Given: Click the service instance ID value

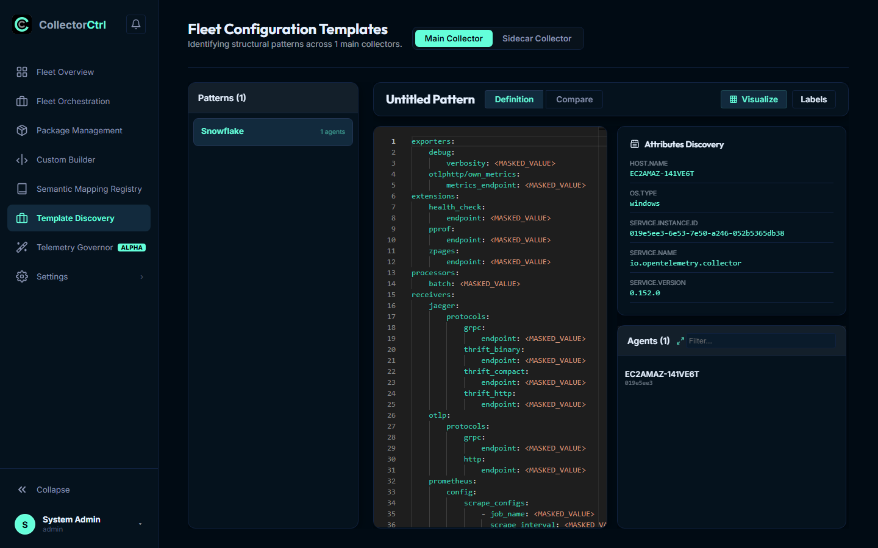Looking at the screenshot, I should pyautogui.click(x=707, y=233).
